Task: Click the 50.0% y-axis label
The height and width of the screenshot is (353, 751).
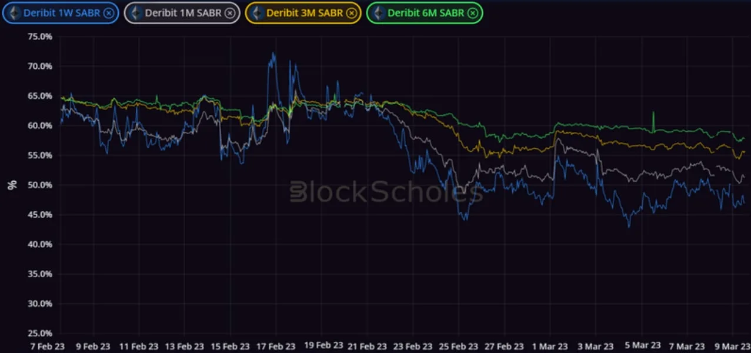Action: tap(40, 185)
